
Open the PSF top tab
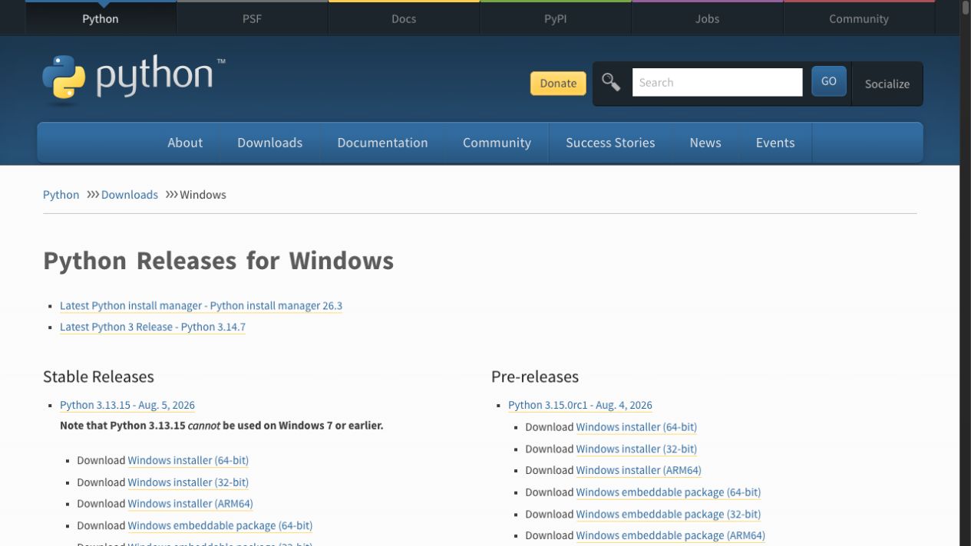click(252, 18)
